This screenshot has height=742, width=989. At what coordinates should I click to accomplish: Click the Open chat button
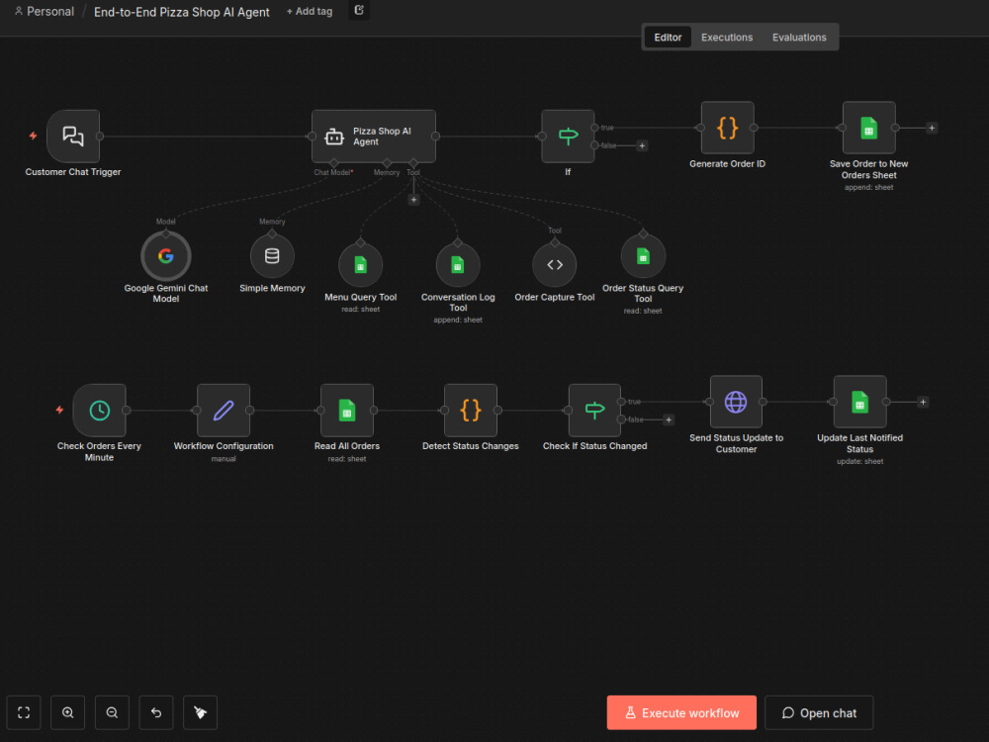(819, 712)
